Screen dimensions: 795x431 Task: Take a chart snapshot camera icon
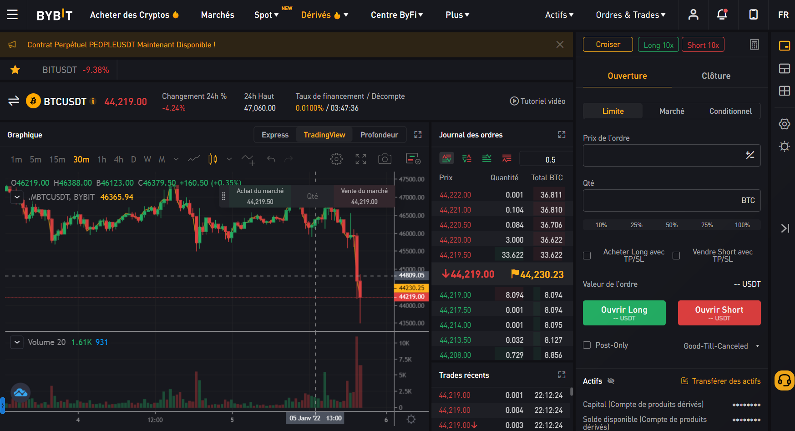pos(385,159)
